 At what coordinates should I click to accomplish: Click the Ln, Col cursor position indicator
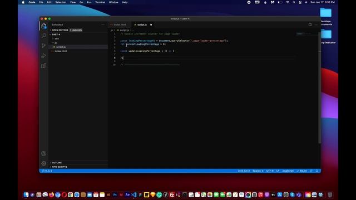pyautogui.click(x=244, y=171)
